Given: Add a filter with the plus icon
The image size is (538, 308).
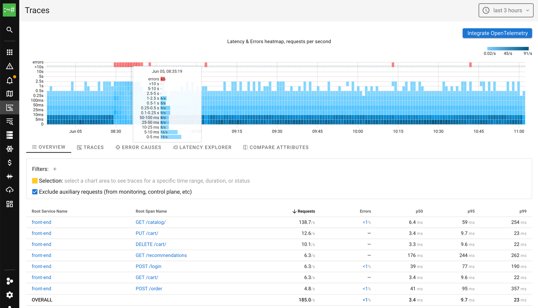Looking at the screenshot, I should point(55,169).
